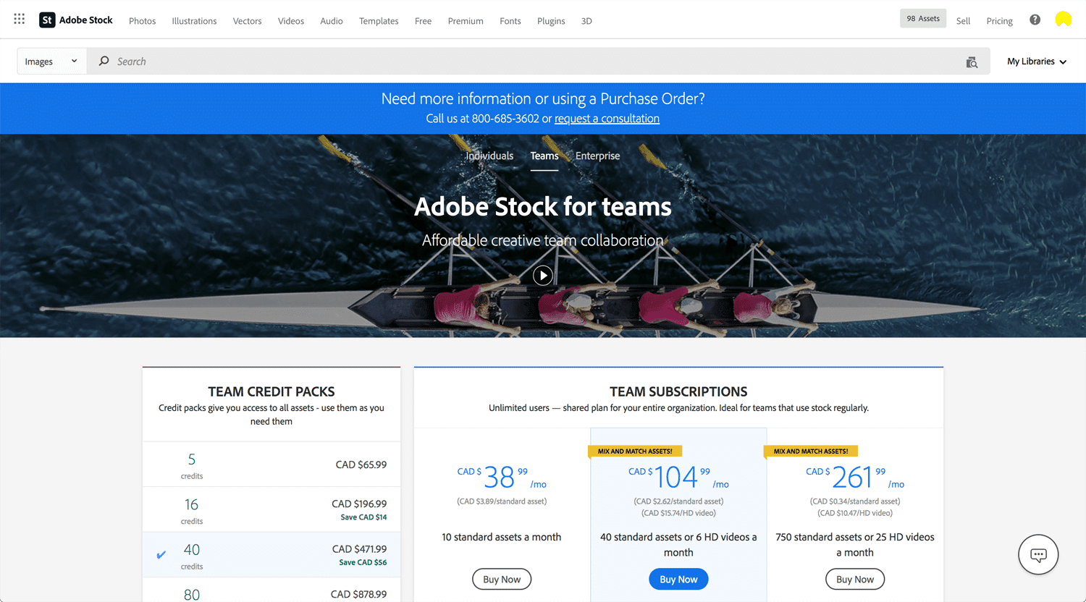Image resolution: width=1086 pixels, height=602 pixels.
Task: Click the Adobe Stock for teams headline
Action: pos(543,207)
